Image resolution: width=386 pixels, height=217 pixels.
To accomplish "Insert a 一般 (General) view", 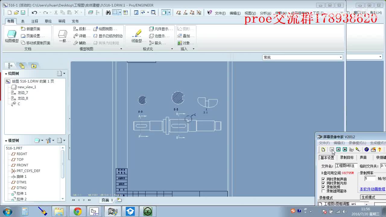I will [63, 36].
